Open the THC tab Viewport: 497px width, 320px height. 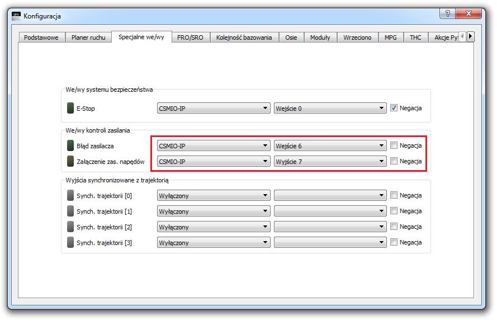[x=415, y=37]
